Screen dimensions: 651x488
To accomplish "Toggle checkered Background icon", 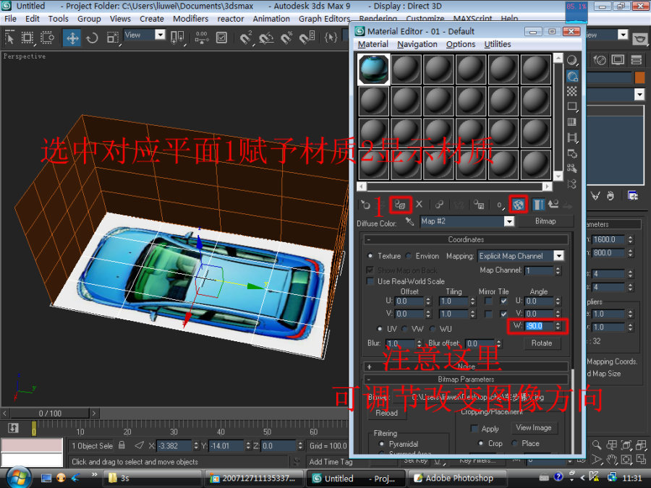I will pyautogui.click(x=572, y=91).
